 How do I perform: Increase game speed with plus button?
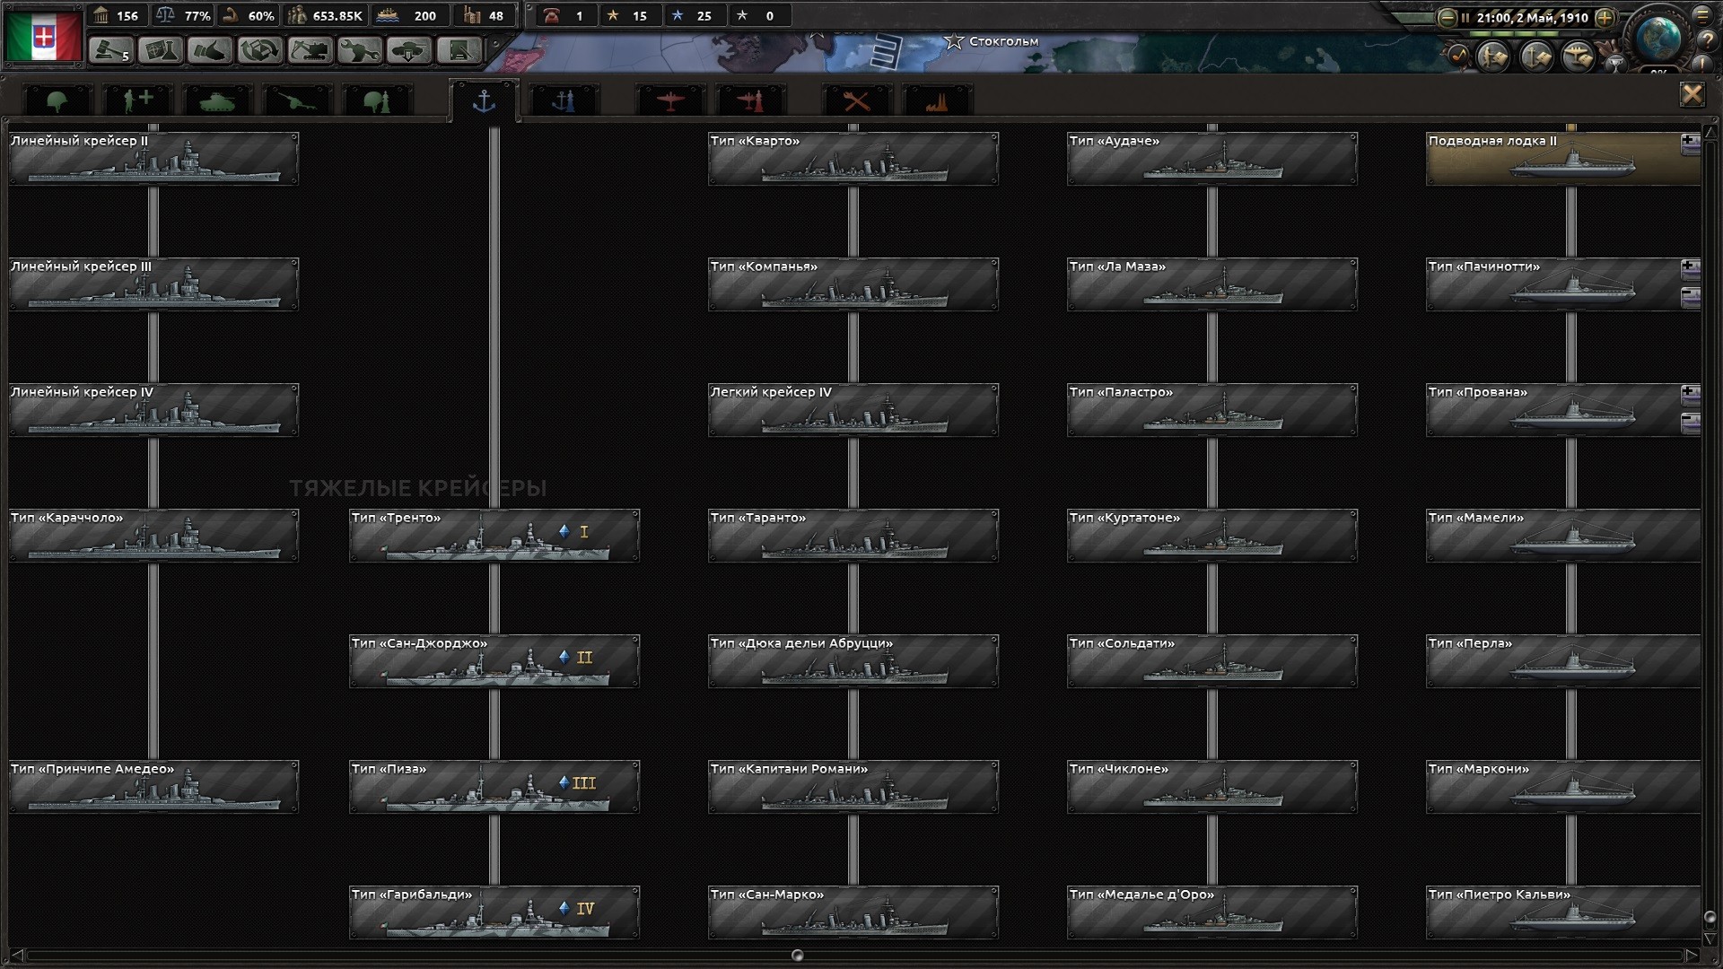(x=1605, y=17)
